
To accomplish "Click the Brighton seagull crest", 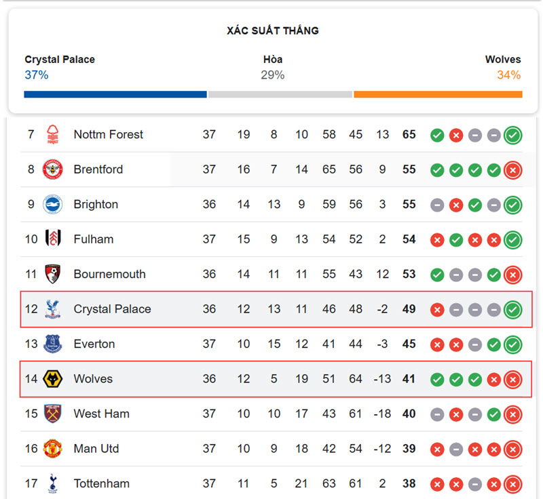I will coord(53,204).
